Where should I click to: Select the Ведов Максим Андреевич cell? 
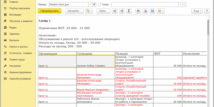(x=96, y=88)
